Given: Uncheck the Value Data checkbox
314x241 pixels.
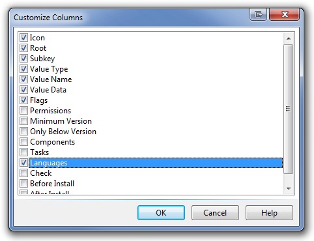Looking at the screenshot, I should (x=23, y=90).
